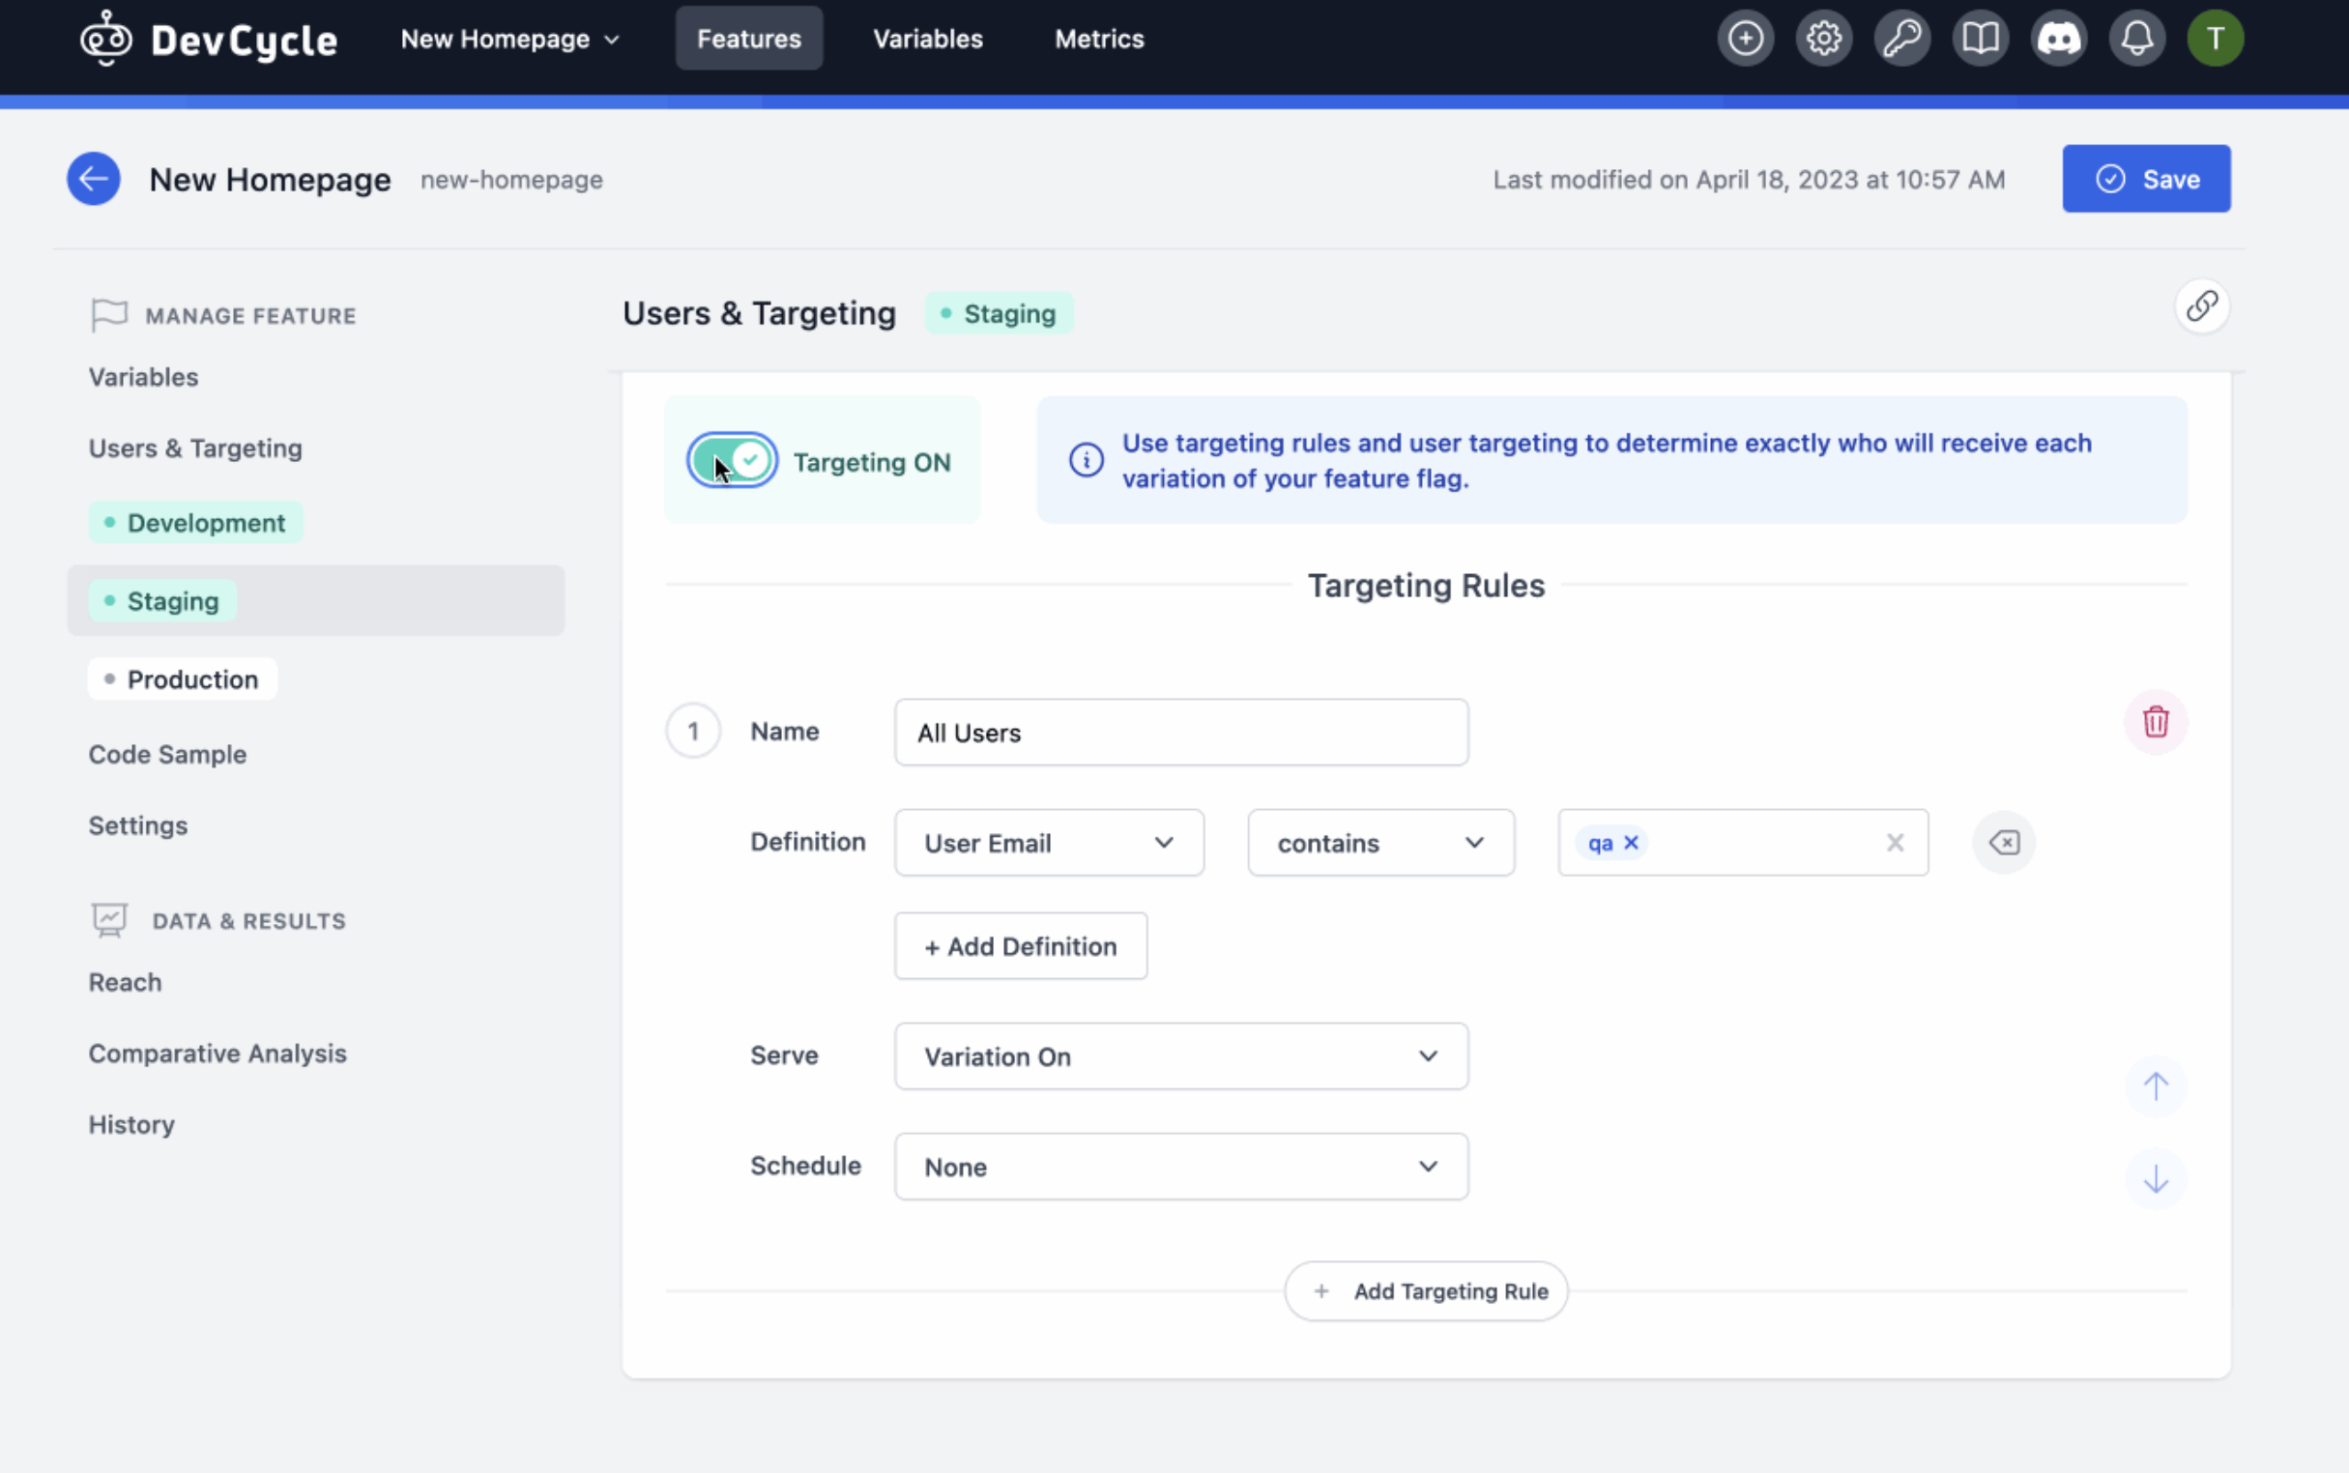Delete the All Users targeting rule
The width and height of the screenshot is (2349, 1473).
coord(2156,722)
